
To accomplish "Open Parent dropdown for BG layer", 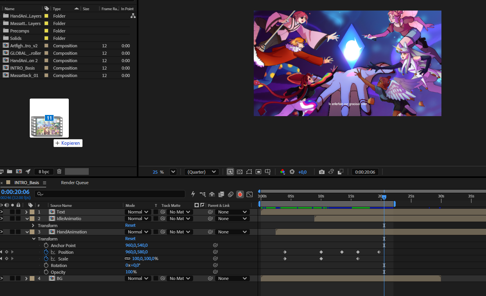I will pyautogui.click(x=232, y=278).
